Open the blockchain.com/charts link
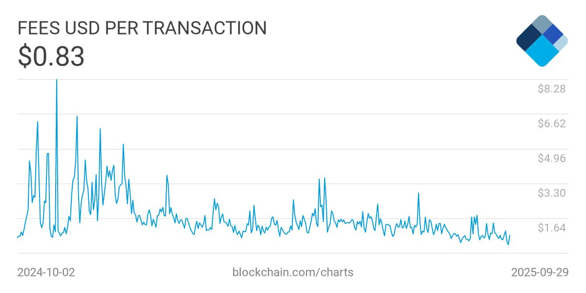Screen dimensions: 586x293 [293, 272]
